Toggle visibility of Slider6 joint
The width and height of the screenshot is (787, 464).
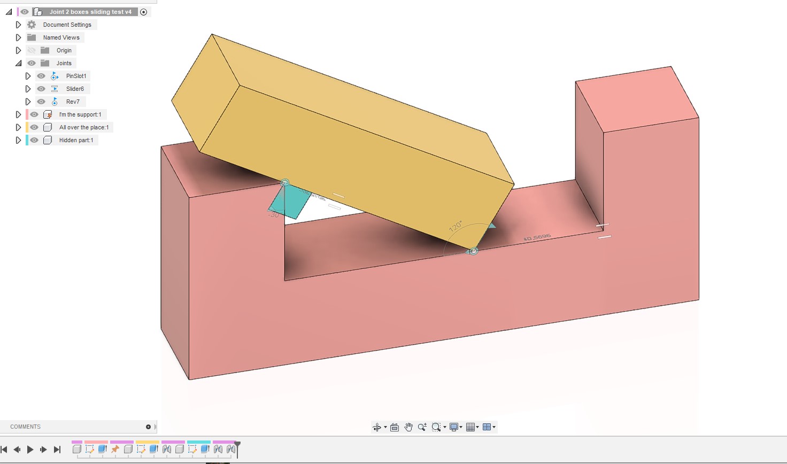(x=41, y=89)
